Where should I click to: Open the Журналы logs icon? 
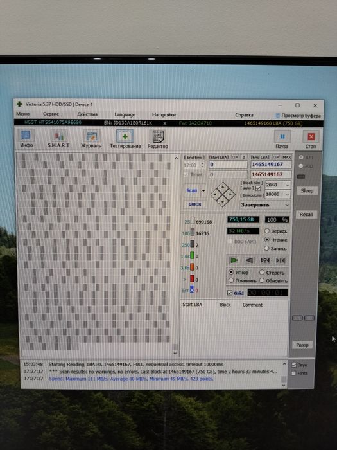(92, 136)
